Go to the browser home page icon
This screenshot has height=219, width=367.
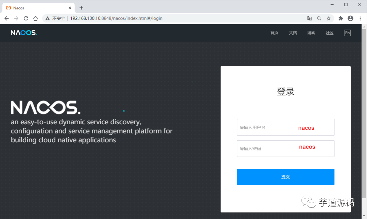point(35,18)
